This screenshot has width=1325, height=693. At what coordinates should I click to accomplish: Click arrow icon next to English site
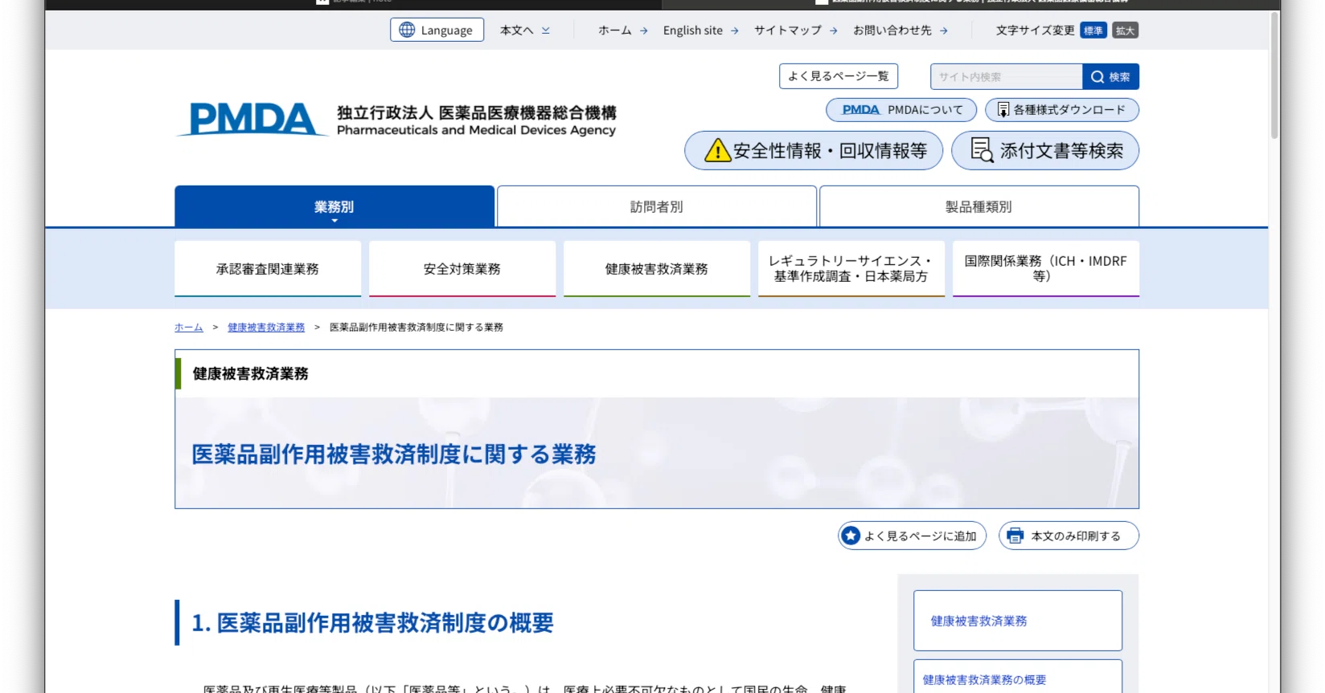coord(734,31)
